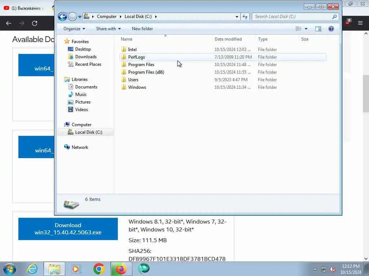Image resolution: width=369 pixels, height=276 pixels.
Task: Launch Internet Explorer from the taskbar
Action: tap(32, 269)
